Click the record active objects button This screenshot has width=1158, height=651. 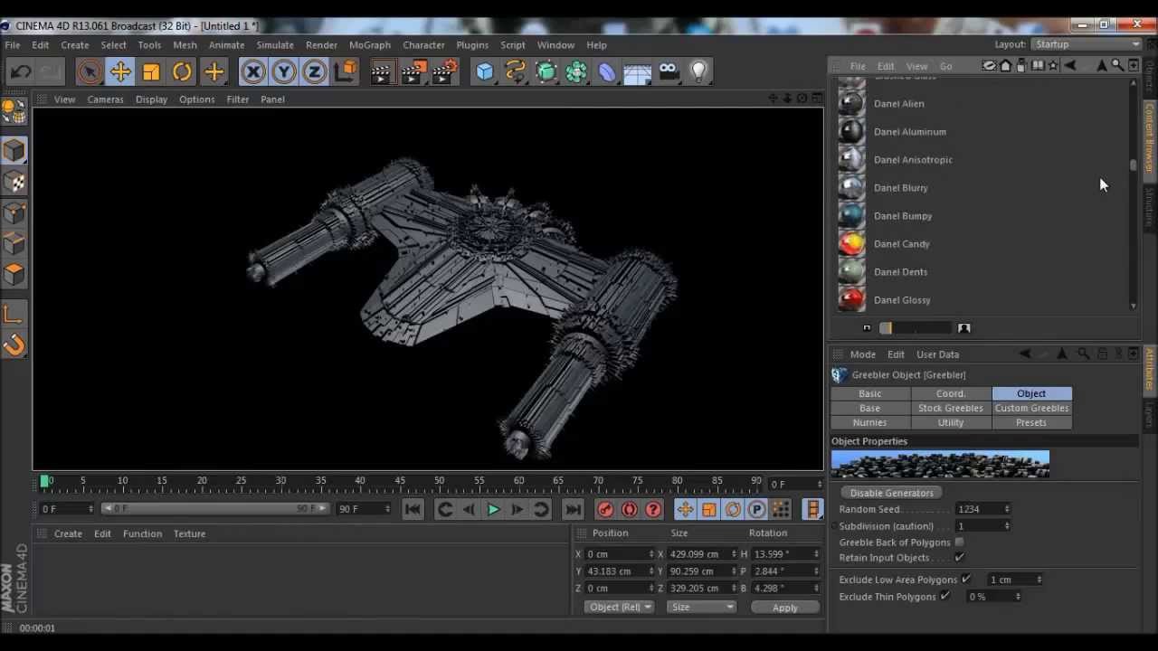(605, 509)
